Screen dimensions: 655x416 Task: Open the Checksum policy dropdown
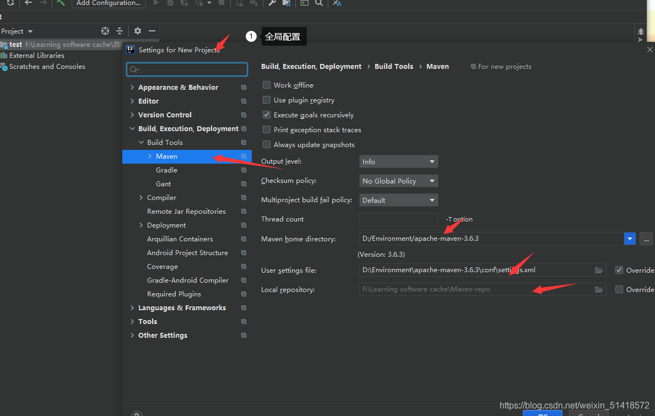398,181
